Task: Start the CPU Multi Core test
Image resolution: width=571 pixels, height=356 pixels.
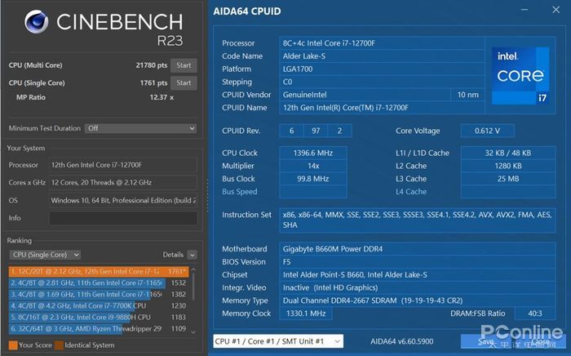Action: point(184,65)
